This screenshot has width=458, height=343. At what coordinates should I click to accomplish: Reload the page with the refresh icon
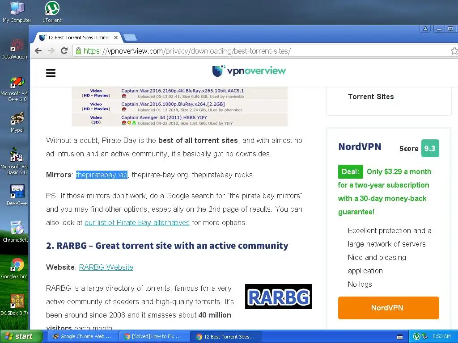pos(64,51)
